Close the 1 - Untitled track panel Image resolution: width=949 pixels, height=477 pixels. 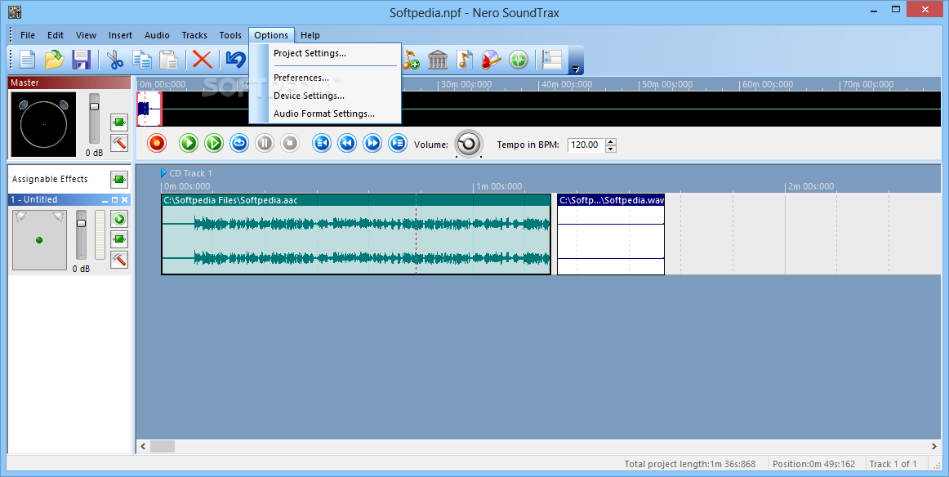[x=125, y=200]
